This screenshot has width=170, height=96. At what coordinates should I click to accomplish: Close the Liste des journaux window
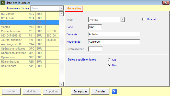point(166,3)
